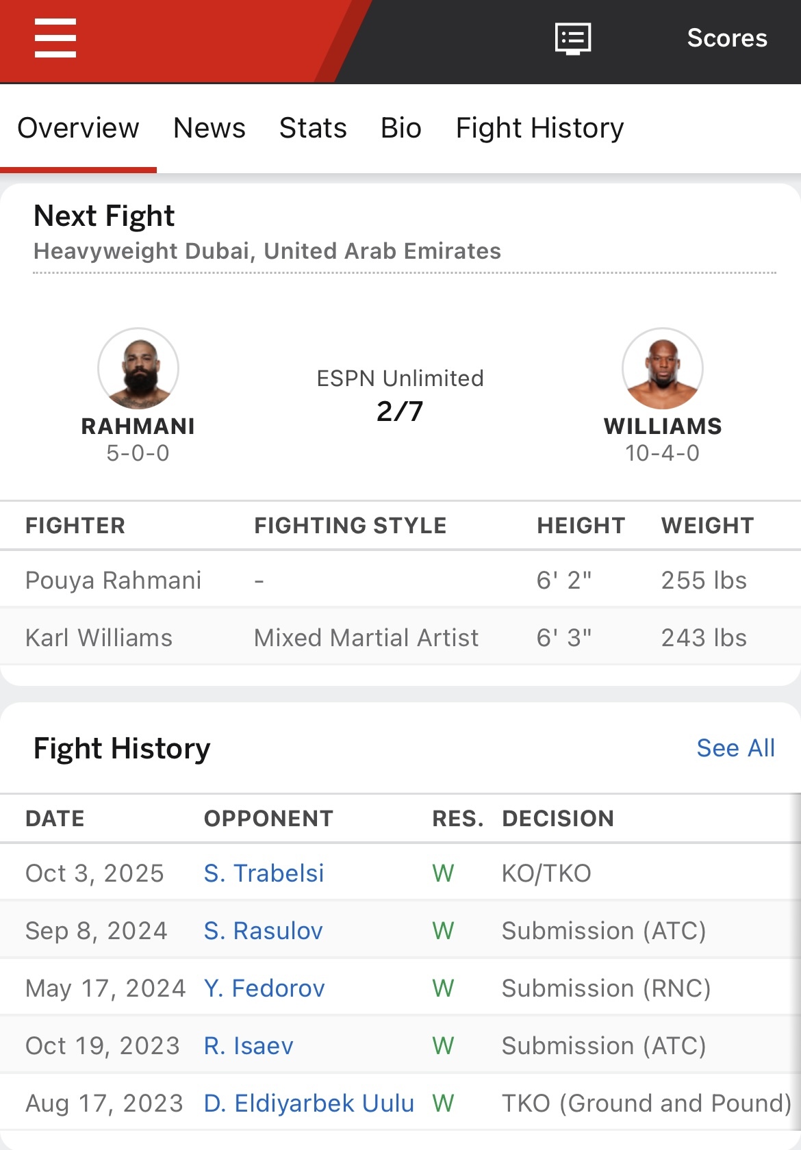Open opponent S. Rasulov's profile
The width and height of the screenshot is (801, 1150).
[x=263, y=931]
